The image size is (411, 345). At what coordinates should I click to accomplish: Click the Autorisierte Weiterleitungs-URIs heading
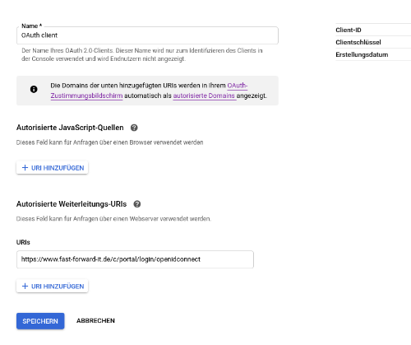pos(72,204)
